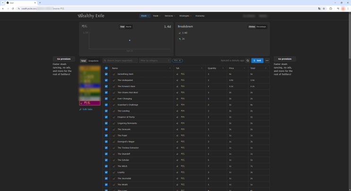Click the pencil icon next to Edit tabs

81,109
